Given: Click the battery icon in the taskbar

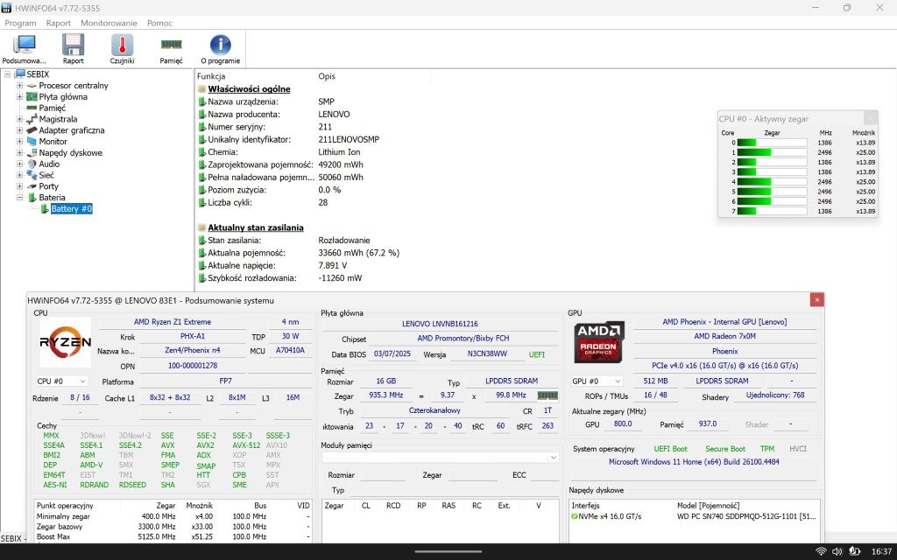Looking at the screenshot, I should (855, 551).
